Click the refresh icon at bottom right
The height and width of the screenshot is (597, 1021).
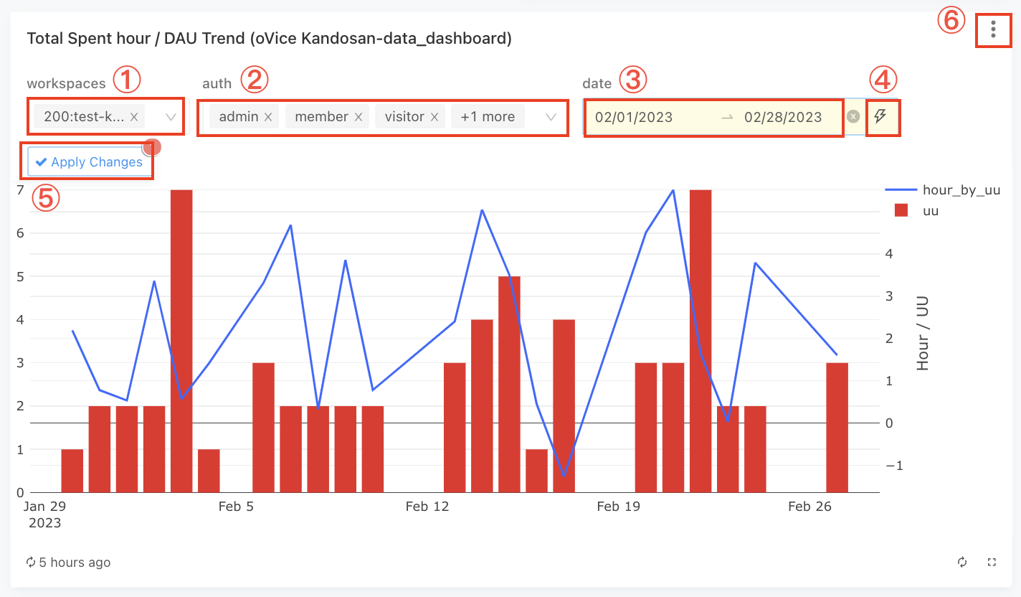click(x=962, y=563)
